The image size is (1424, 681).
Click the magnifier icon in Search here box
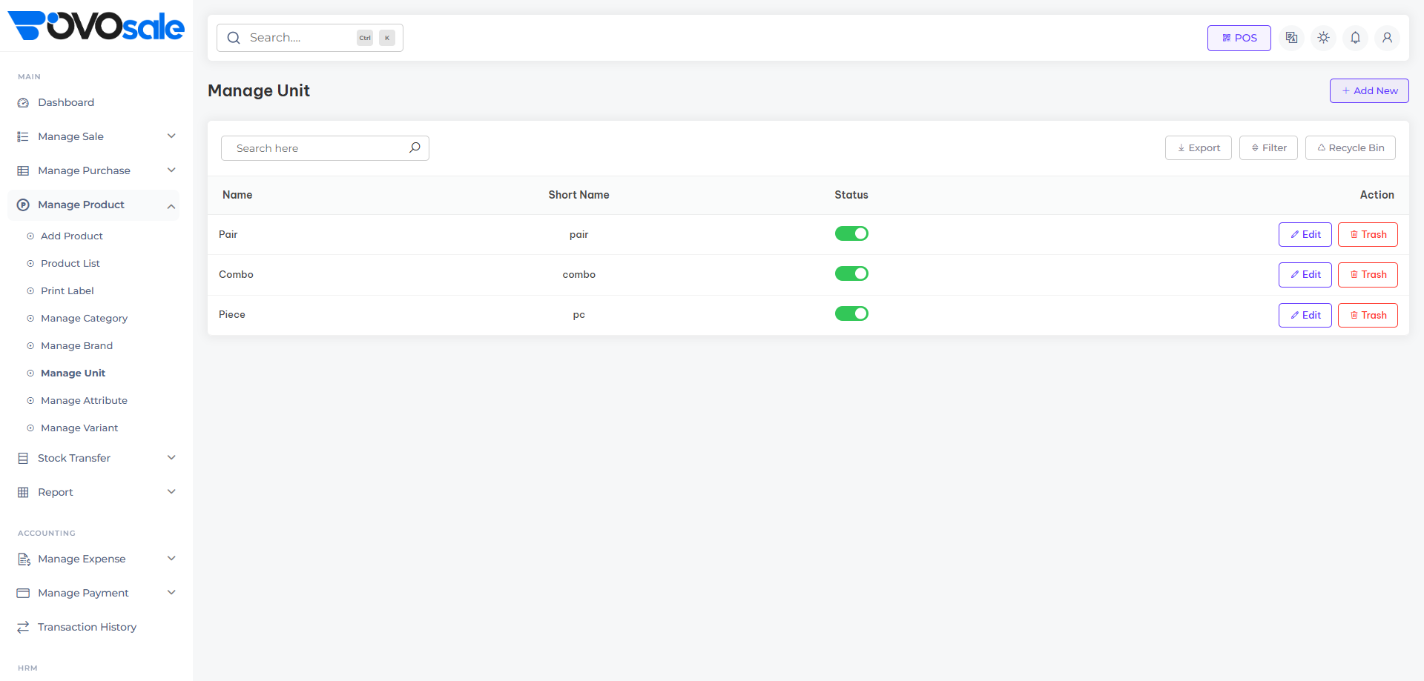pyautogui.click(x=415, y=147)
